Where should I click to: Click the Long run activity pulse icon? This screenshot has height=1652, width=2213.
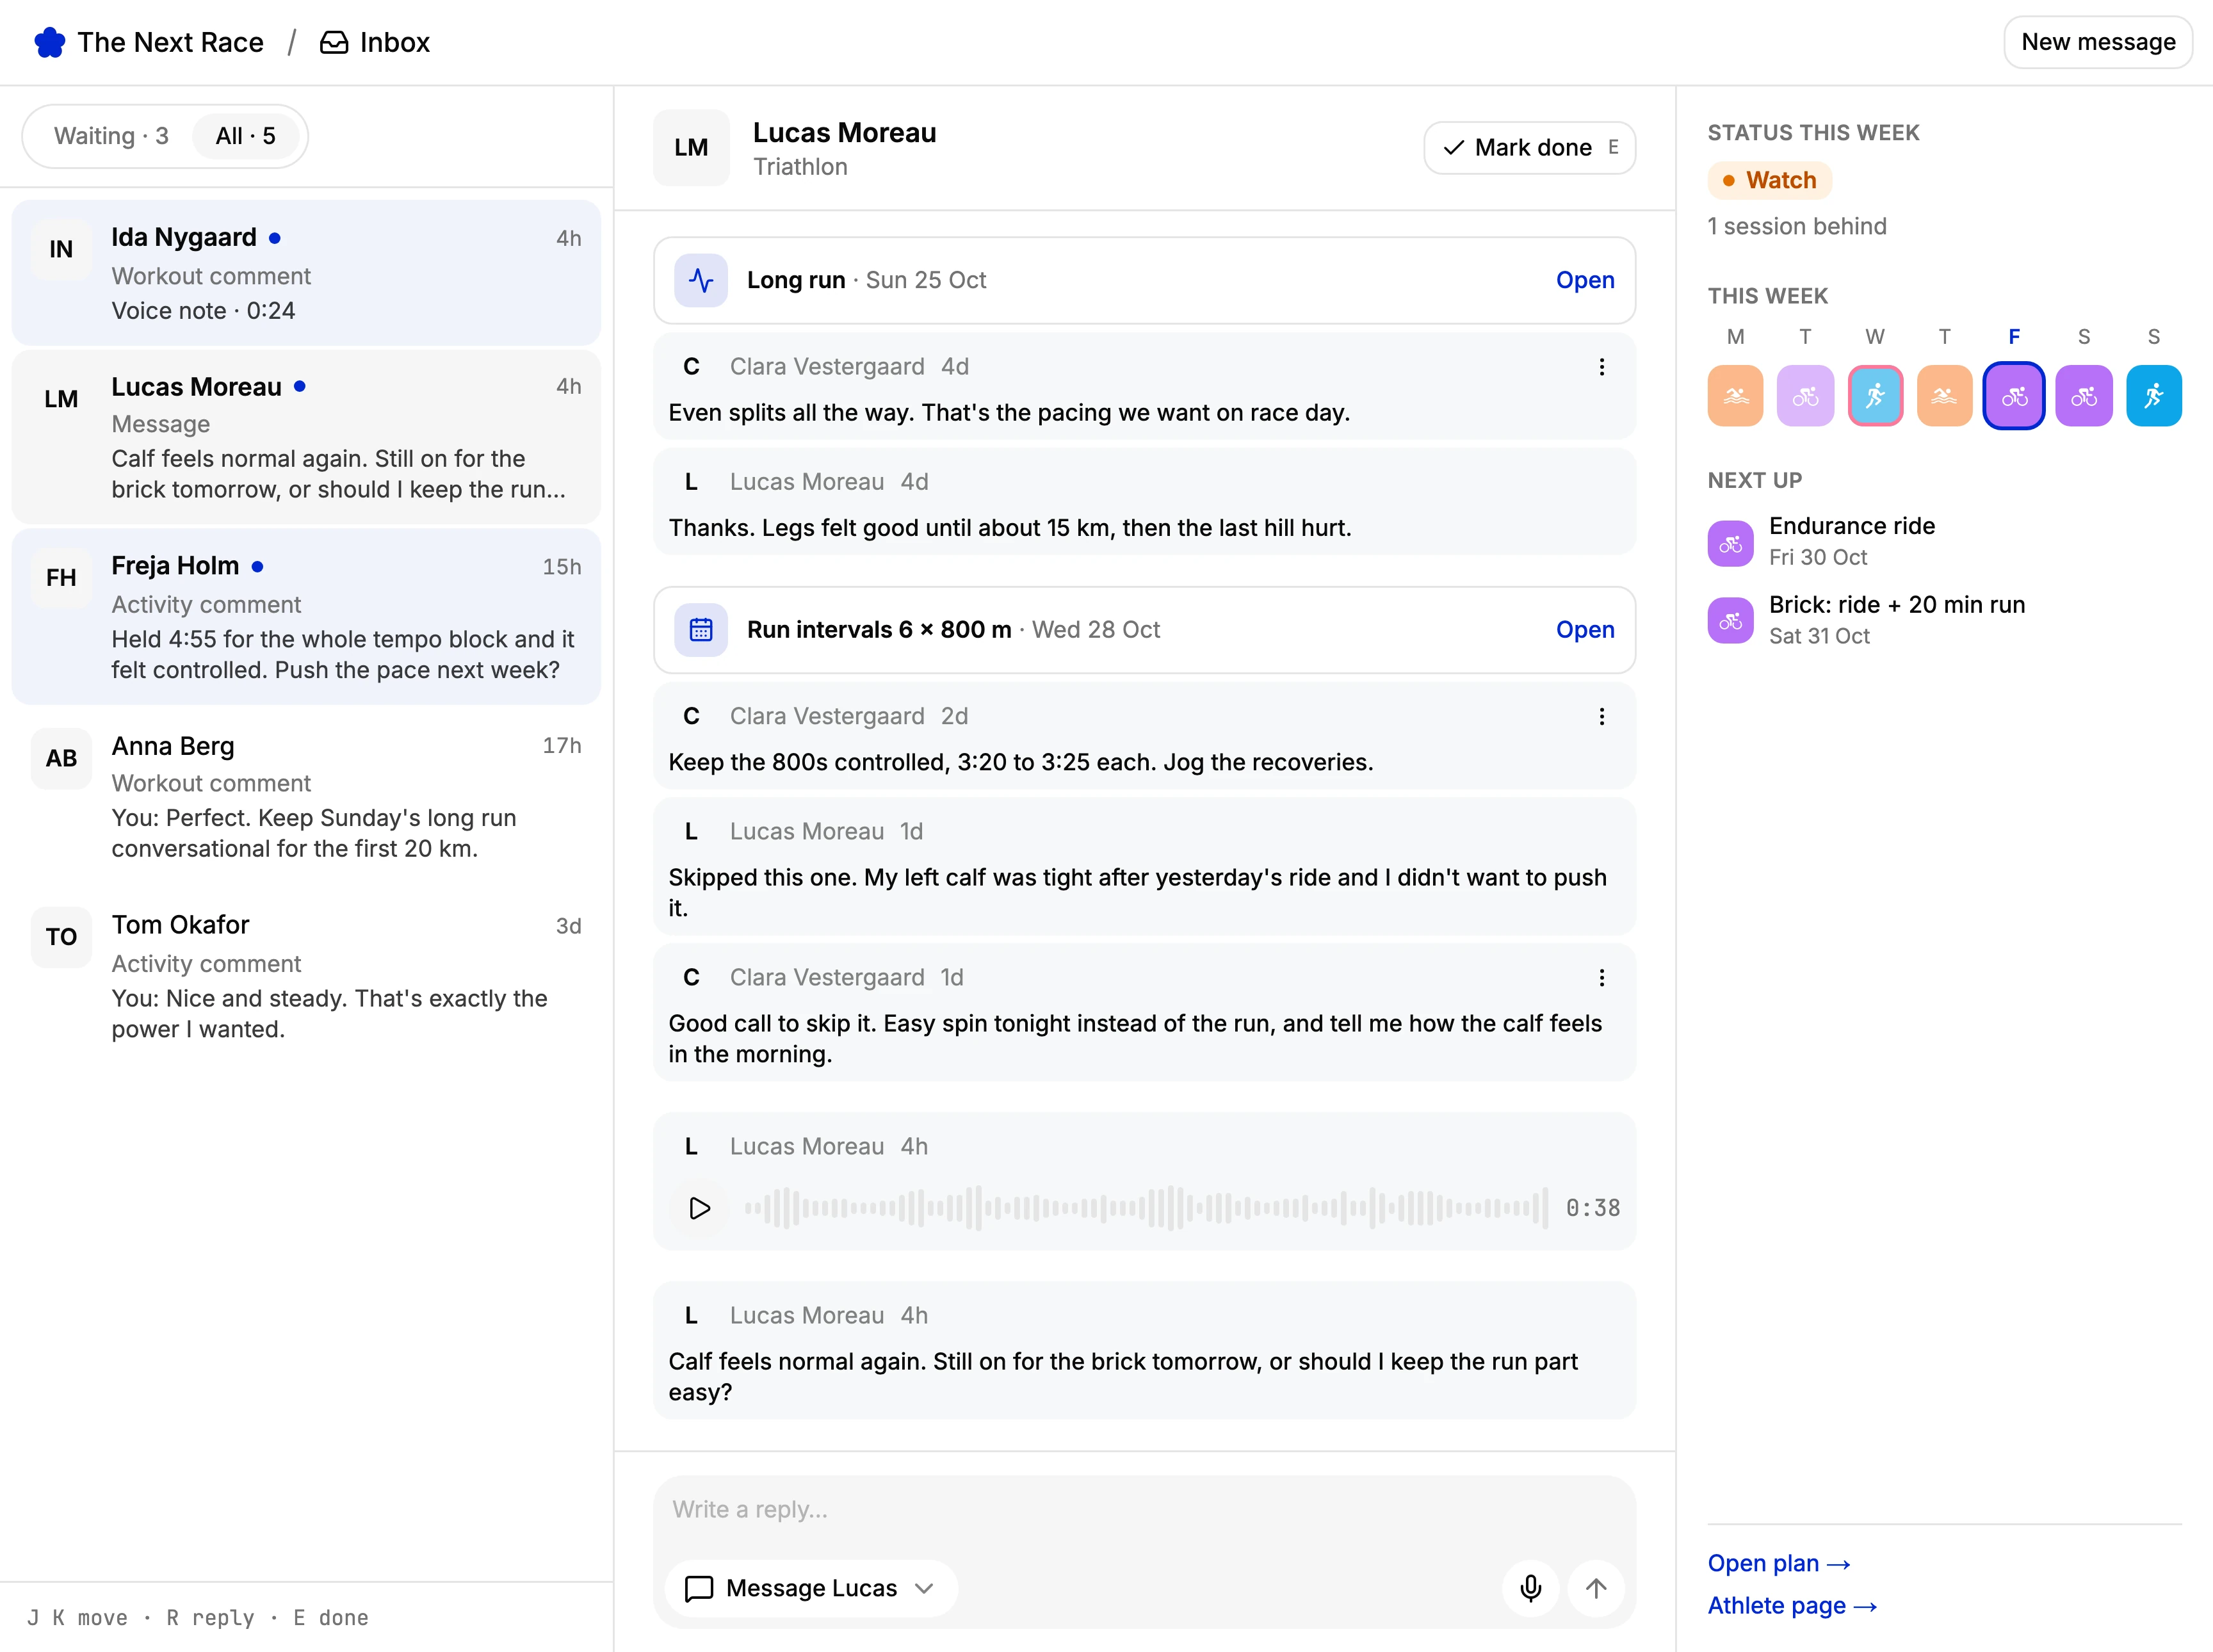(x=701, y=280)
